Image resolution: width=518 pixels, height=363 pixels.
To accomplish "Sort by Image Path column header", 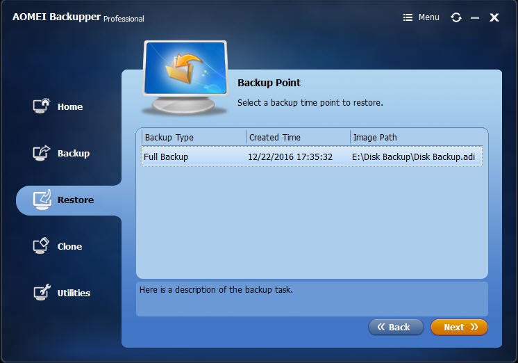I will click(x=416, y=137).
